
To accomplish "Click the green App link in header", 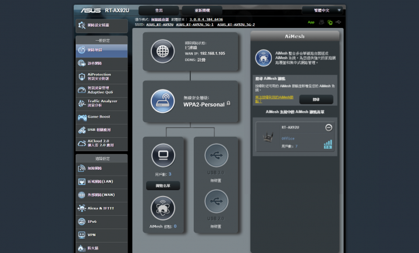I will 311,23.
